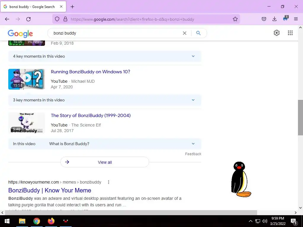
Task: Open the volume control tray icon
Action: 265,221
